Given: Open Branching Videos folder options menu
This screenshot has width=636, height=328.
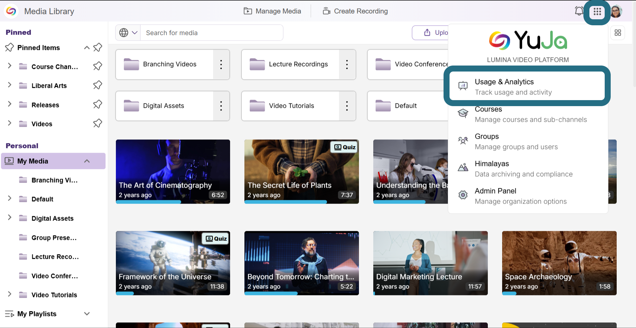Looking at the screenshot, I should pos(221,65).
